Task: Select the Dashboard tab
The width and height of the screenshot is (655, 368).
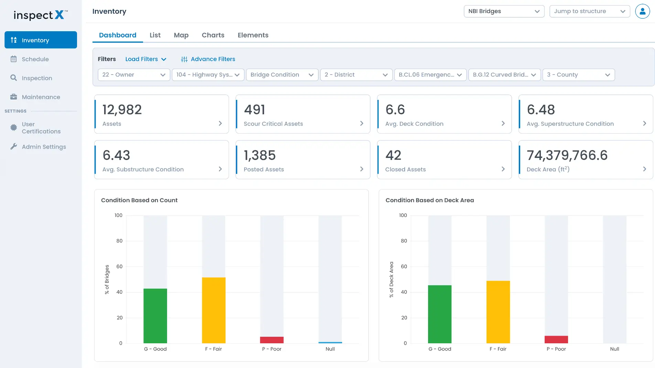Action: (118, 35)
